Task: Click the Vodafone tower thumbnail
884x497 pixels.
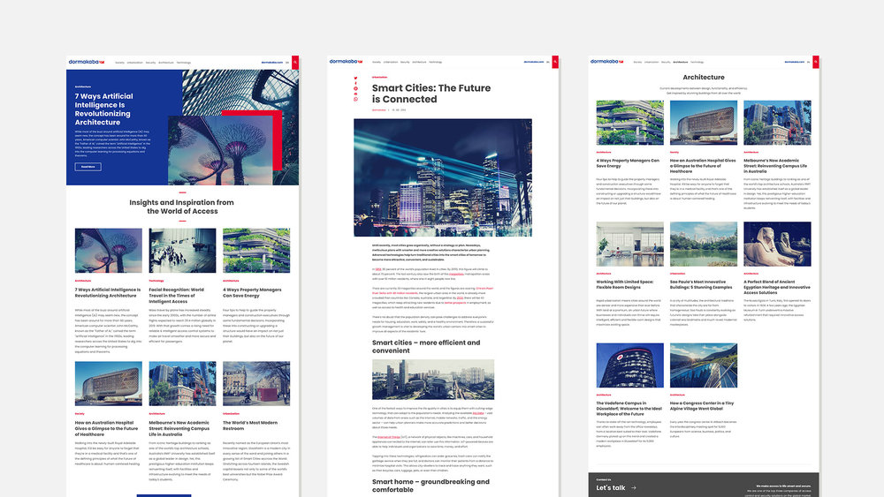Action: pyautogui.click(x=629, y=365)
